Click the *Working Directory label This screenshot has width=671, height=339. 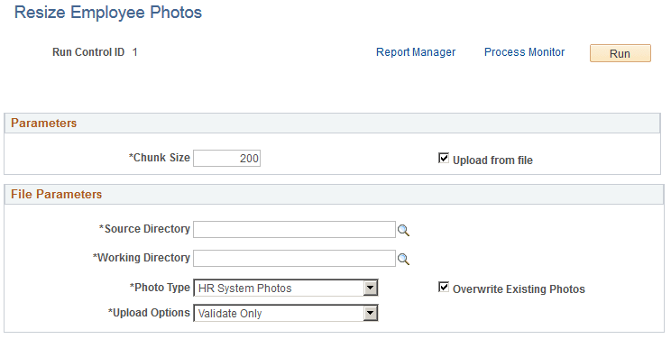pos(142,258)
